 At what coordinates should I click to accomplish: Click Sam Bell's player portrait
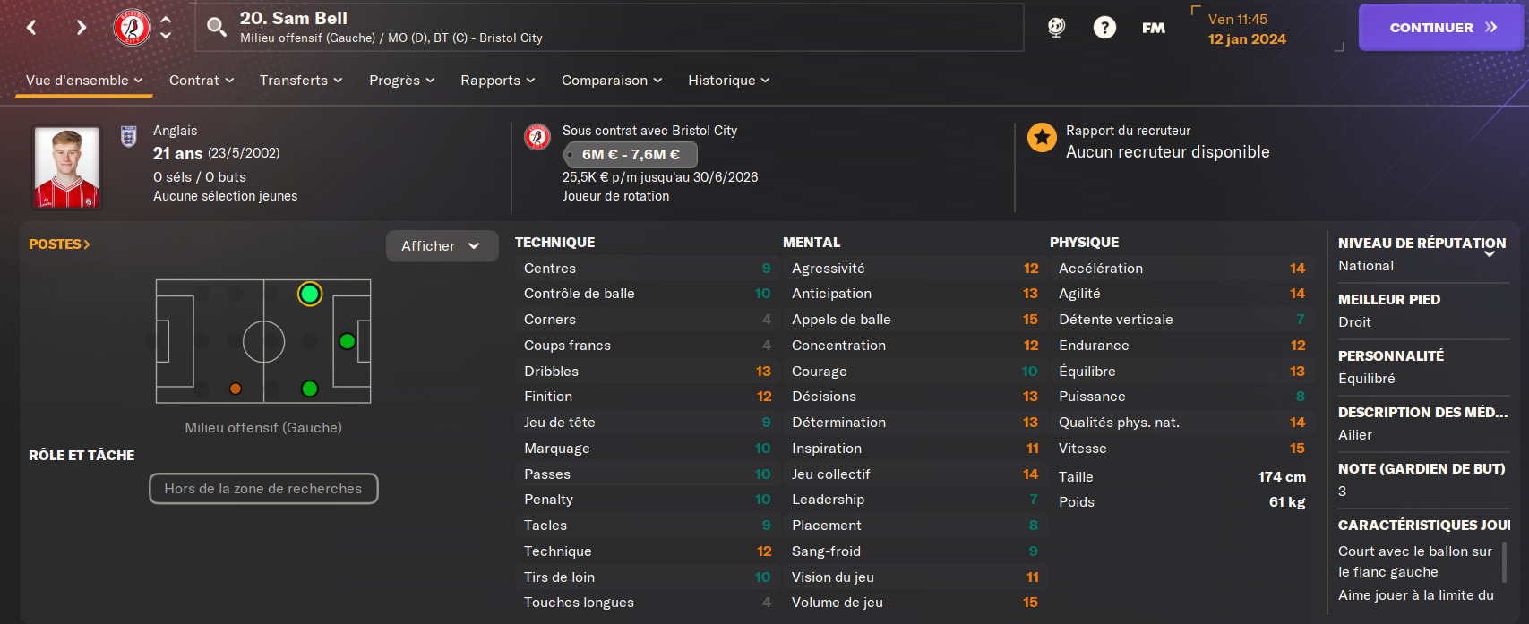66,167
